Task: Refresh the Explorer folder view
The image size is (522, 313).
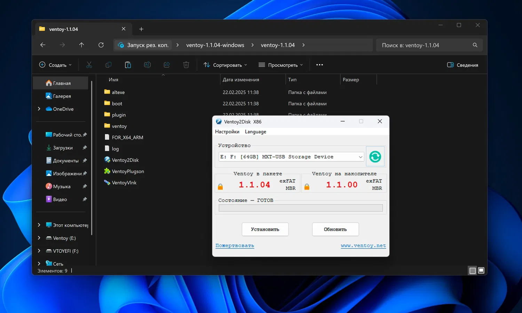Action: tap(101, 45)
